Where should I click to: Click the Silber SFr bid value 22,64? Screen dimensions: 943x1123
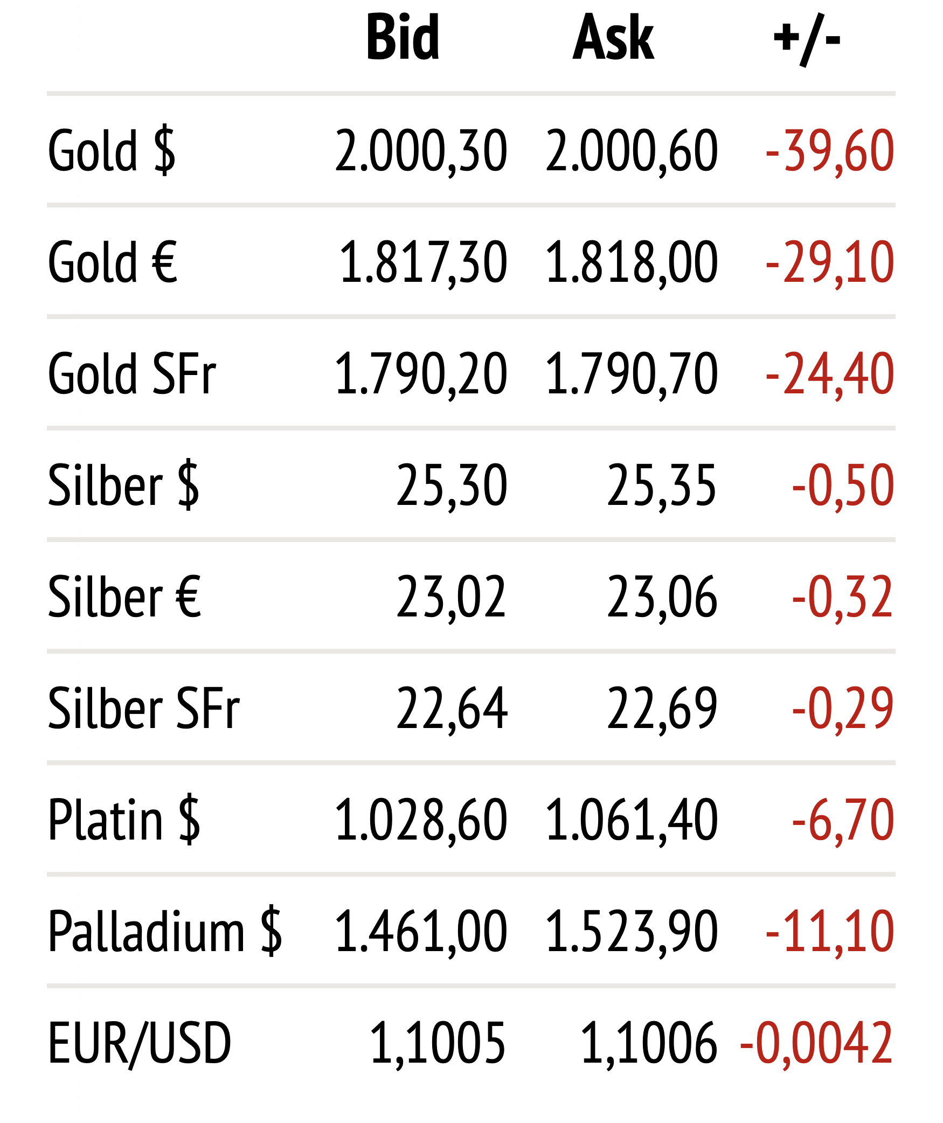tap(452, 709)
